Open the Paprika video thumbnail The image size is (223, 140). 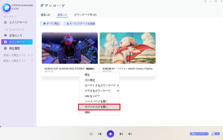point(127,48)
